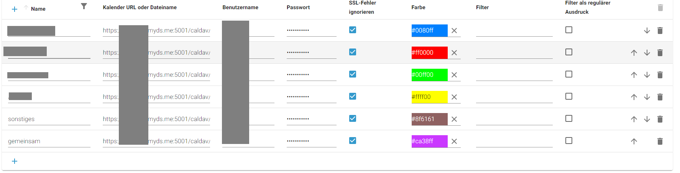Screen dimensions: 680x173
Task: Click the add row plus icon in header
Action: pos(15,9)
